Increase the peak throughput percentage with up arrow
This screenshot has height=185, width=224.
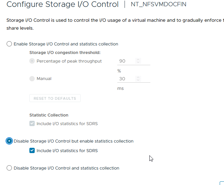point(138,60)
